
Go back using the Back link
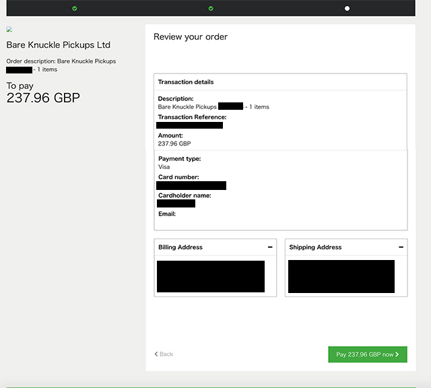pos(164,354)
